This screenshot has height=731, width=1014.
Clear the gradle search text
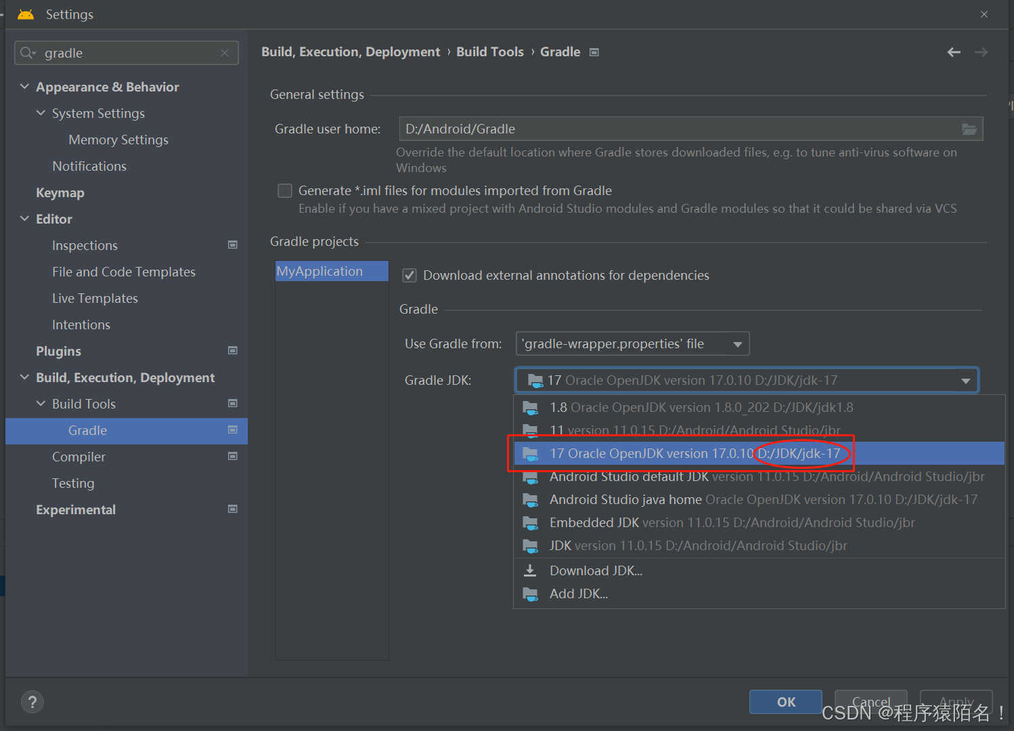pos(225,53)
